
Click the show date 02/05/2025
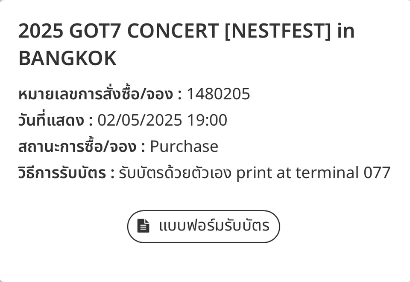pyautogui.click(x=139, y=120)
